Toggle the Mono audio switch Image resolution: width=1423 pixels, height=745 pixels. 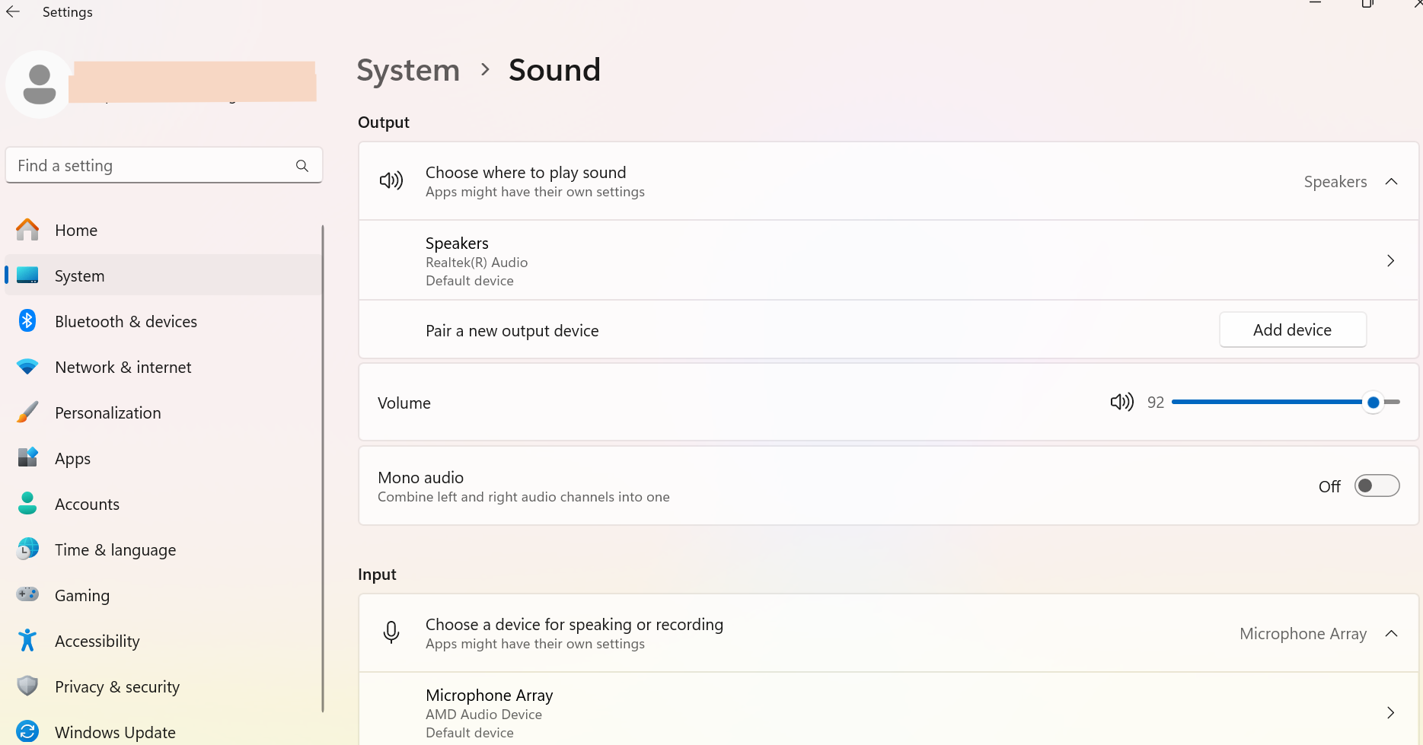pyautogui.click(x=1377, y=486)
